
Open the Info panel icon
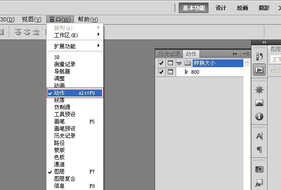[259, 117]
